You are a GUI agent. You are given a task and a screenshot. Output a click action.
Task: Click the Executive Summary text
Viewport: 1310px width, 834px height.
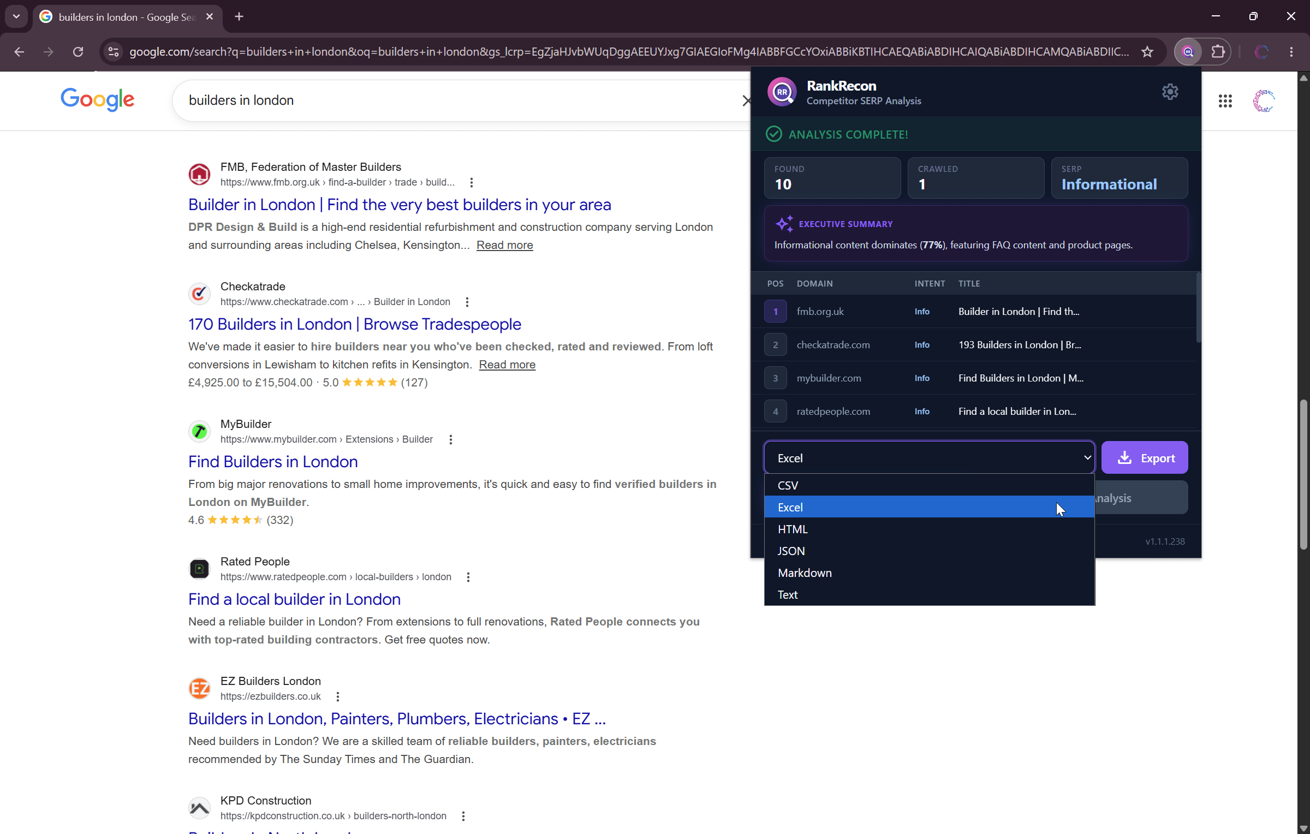(x=953, y=245)
